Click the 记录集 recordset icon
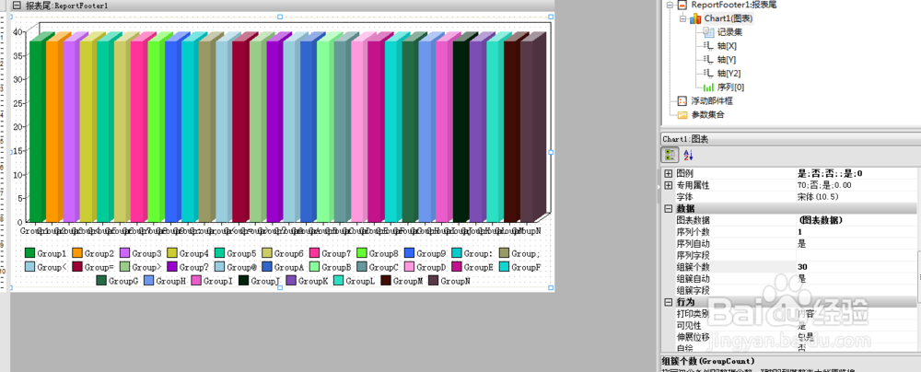Screen dimensions: 921x372 click(709, 32)
